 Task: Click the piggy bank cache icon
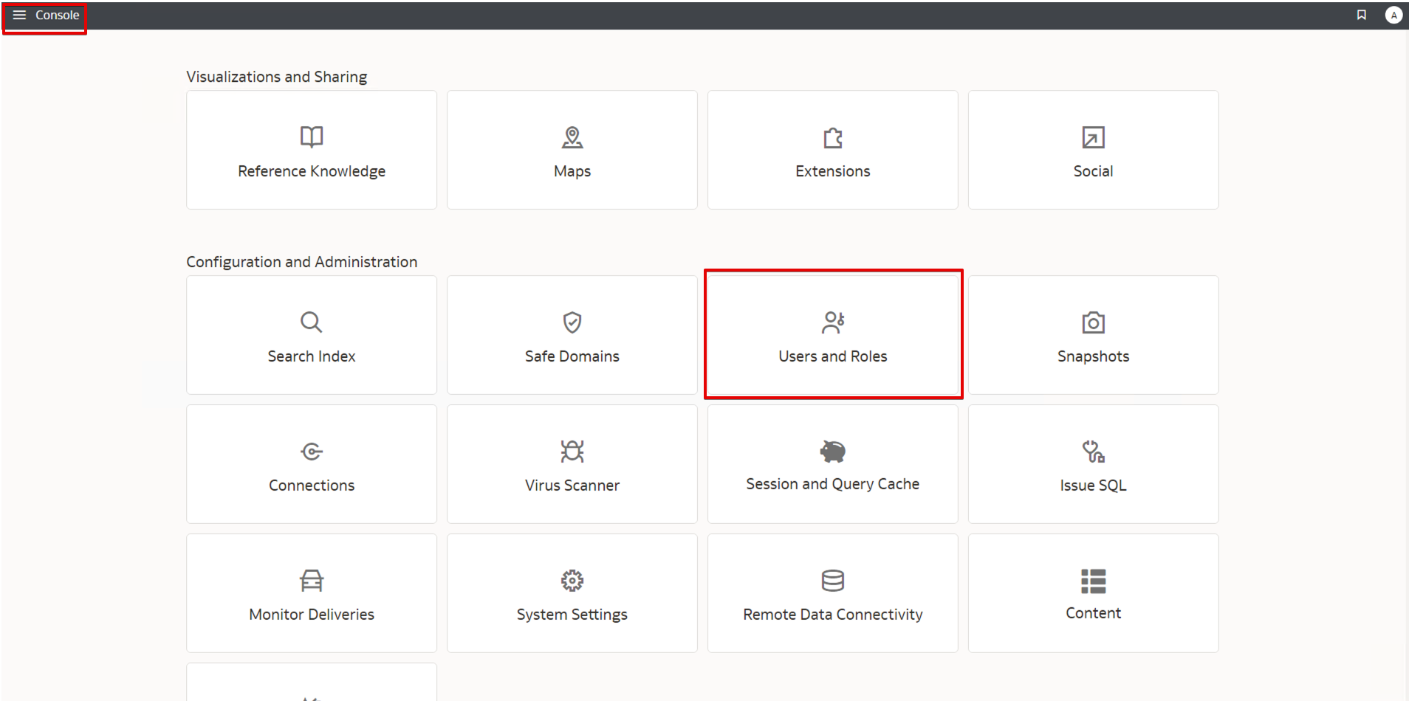[x=832, y=451]
